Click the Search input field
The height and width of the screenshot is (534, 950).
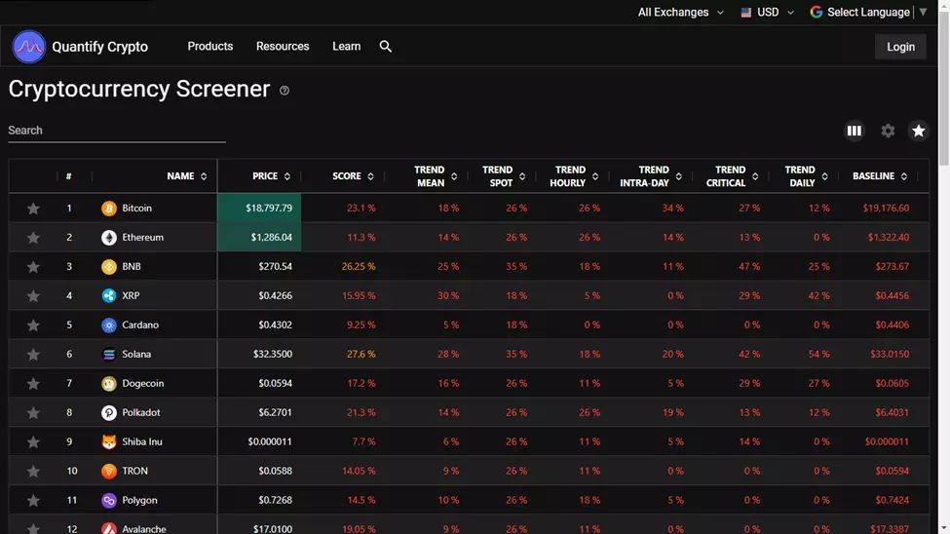click(x=117, y=131)
